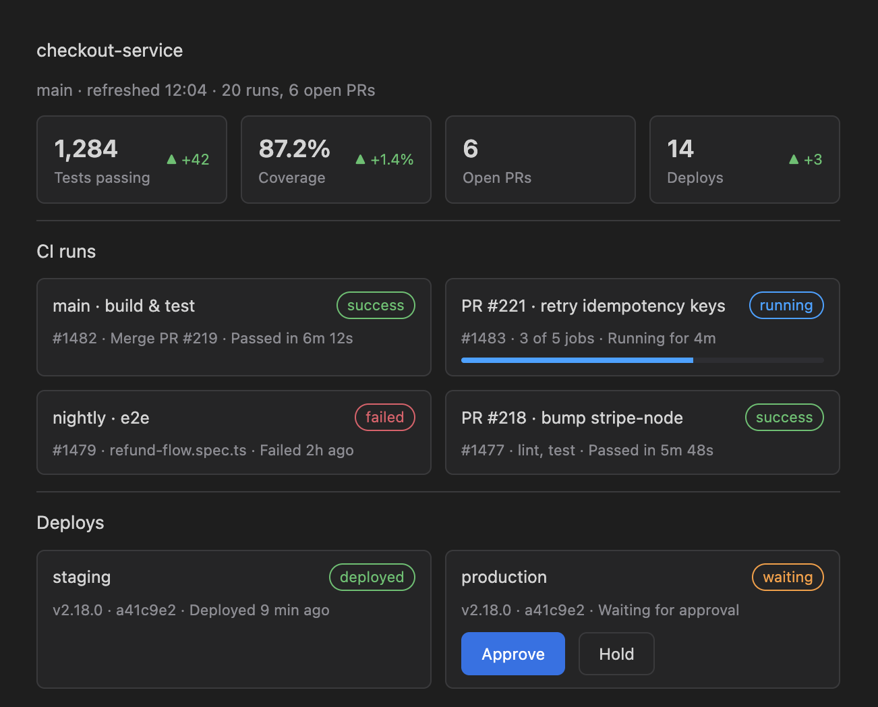Click '#1482 · Merge PR #219' details line

[203, 339]
